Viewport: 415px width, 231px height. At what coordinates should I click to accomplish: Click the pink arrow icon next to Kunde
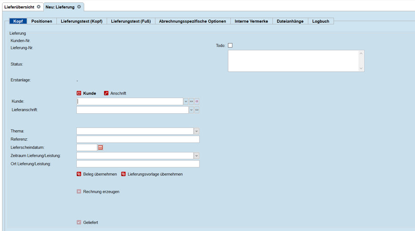197,101
